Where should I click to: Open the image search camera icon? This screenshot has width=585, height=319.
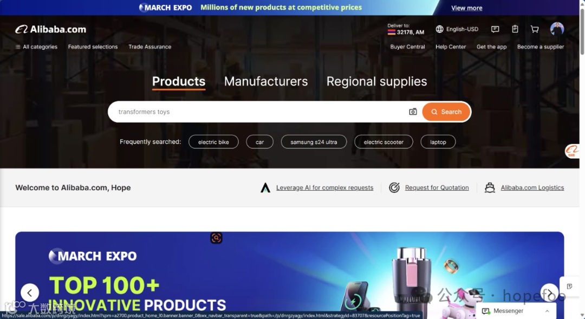coord(413,112)
